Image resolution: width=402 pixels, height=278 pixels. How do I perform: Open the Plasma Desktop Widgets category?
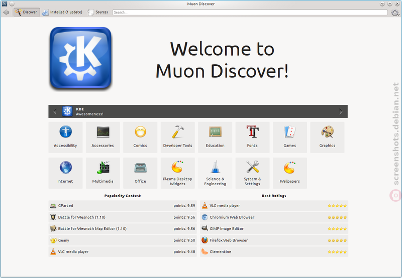tap(178, 173)
